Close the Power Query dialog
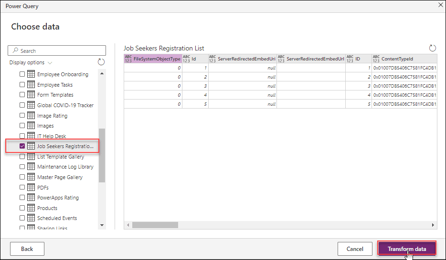 [x=441, y=5]
